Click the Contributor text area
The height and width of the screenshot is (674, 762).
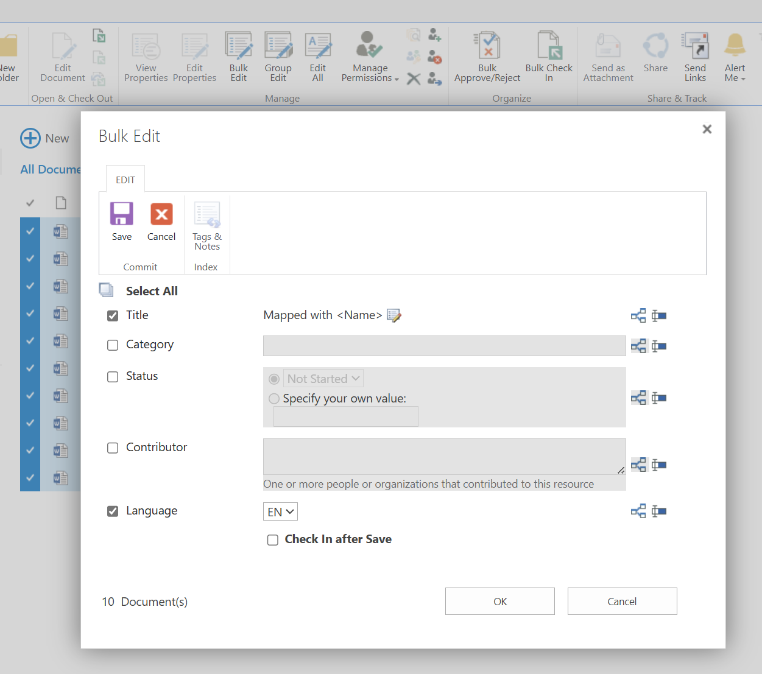click(x=445, y=457)
